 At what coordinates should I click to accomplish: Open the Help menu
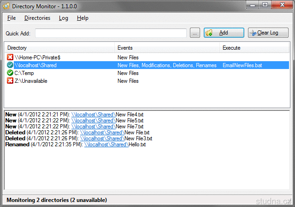coord(83,18)
